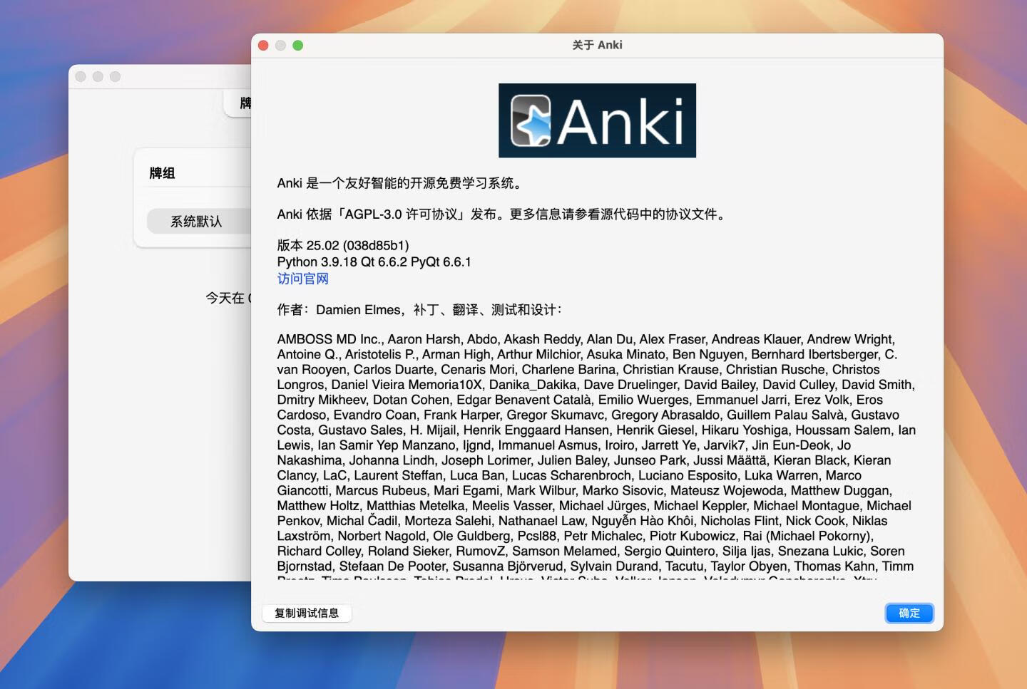The image size is (1027, 689).
Task: Click the 牌组 column header in main window
Action: point(162,173)
